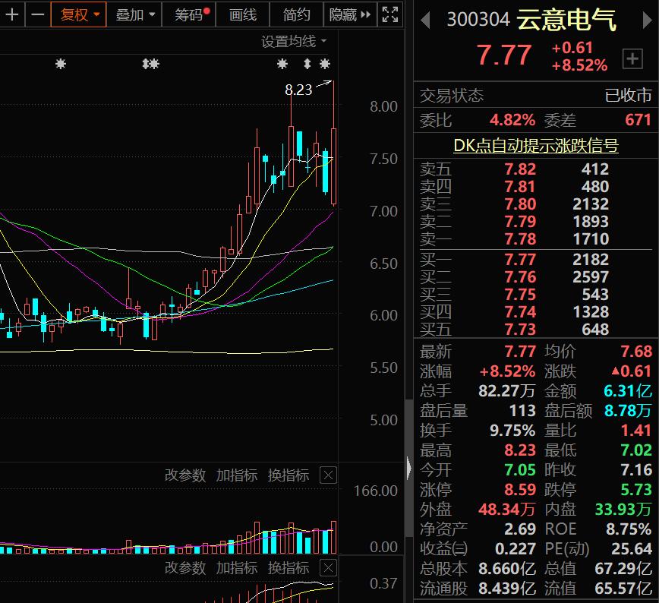Enable 简约 simplified display mode
The width and height of the screenshot is (659, 603).
tap(295, 14)
